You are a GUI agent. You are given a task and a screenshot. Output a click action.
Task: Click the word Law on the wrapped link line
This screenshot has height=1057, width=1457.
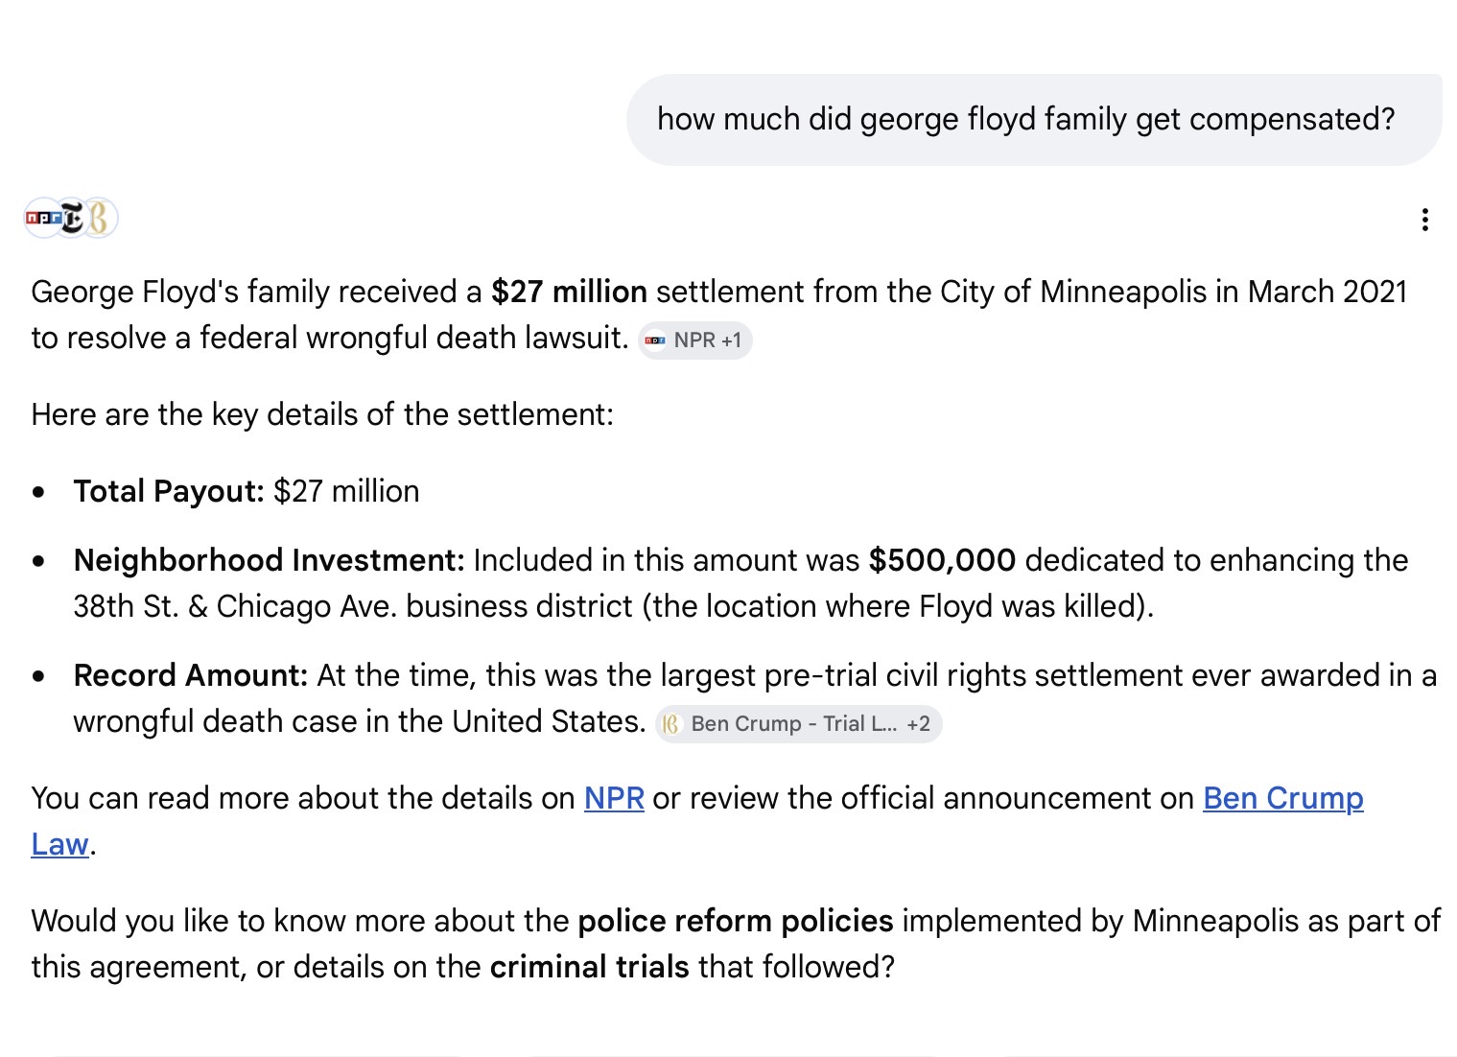pyautogui.click(x=59, y=844)
